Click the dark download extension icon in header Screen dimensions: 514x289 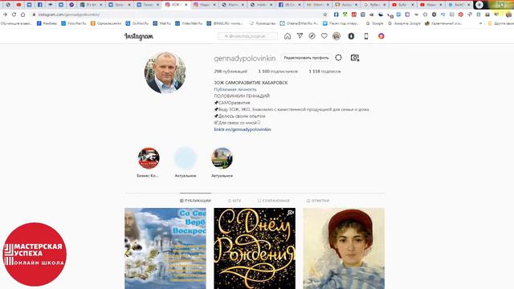351,36
